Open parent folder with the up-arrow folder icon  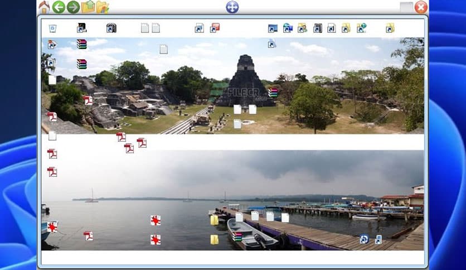click(x=88, y=7)
